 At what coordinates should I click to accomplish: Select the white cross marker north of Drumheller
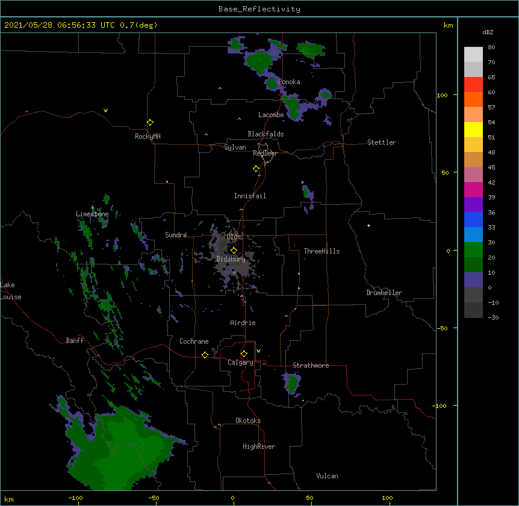tap(368, 225)
